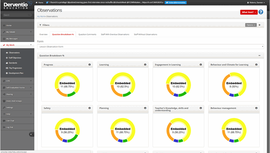Open info icon on Learning card

pyautogui.click(x=145, y=64)
